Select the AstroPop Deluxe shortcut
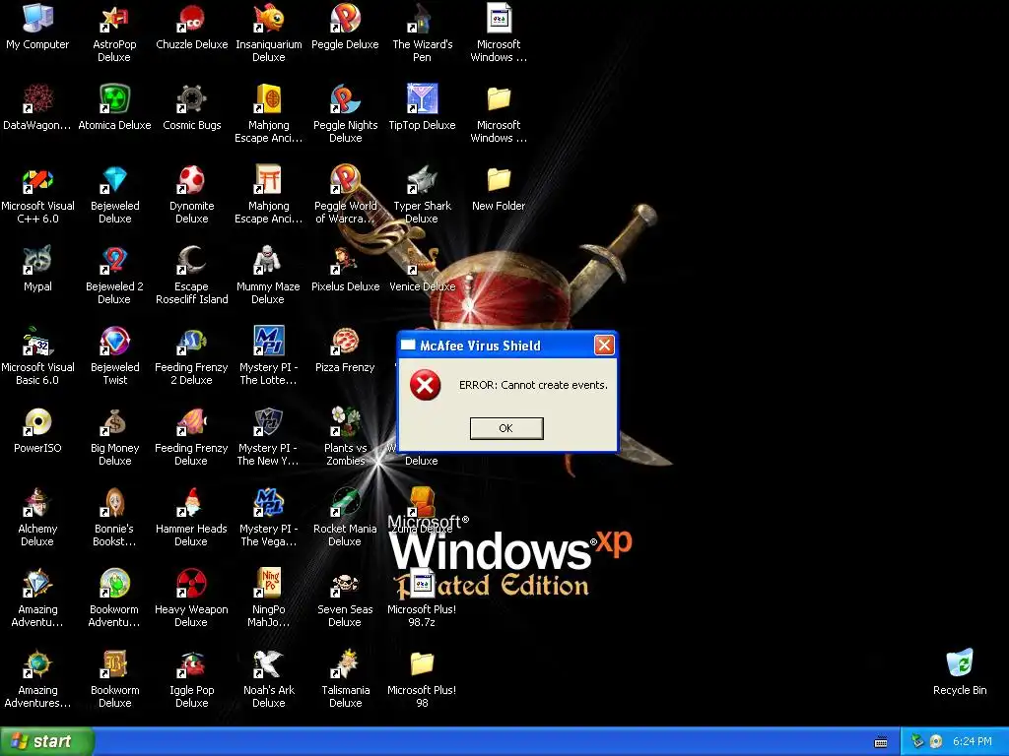The height and width of the screenshot is (756, 1009). click(114, 19)
